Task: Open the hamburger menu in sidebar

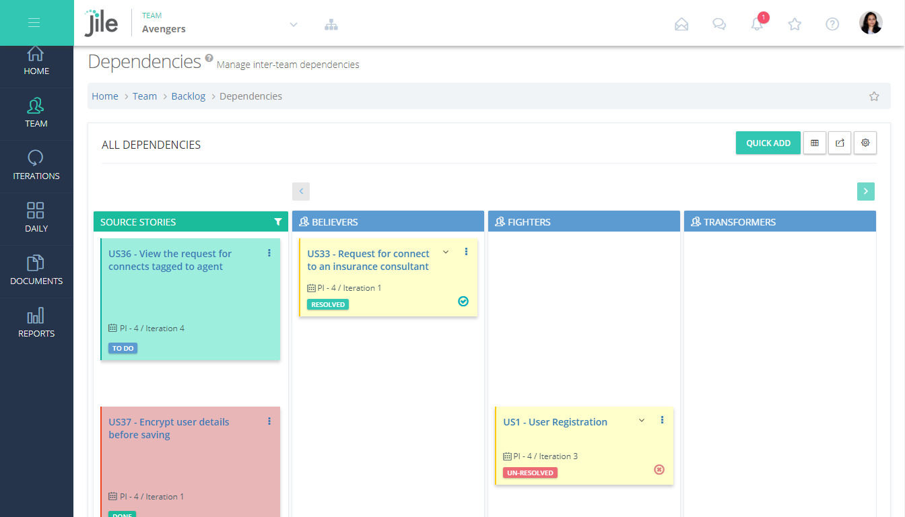Action: point(34,23)
